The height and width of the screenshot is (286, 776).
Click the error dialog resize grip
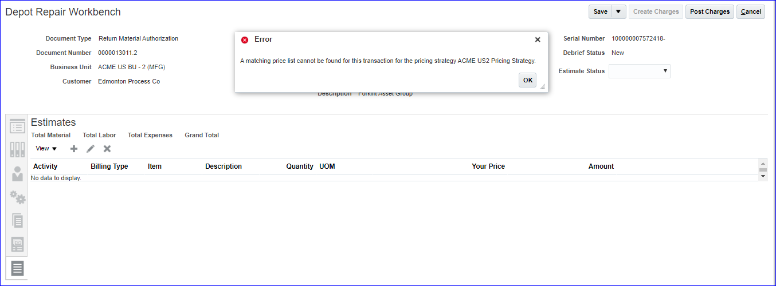[x=542, y=87]
